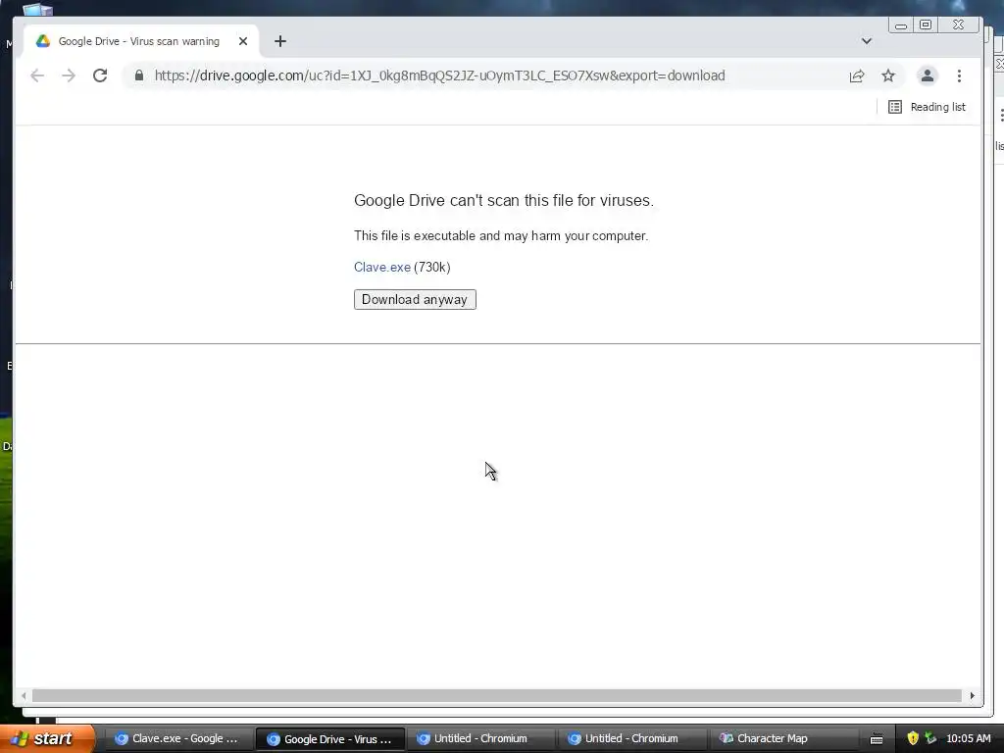Click the Clave.exe file link

pyautogui.click(x=382, y=267)
